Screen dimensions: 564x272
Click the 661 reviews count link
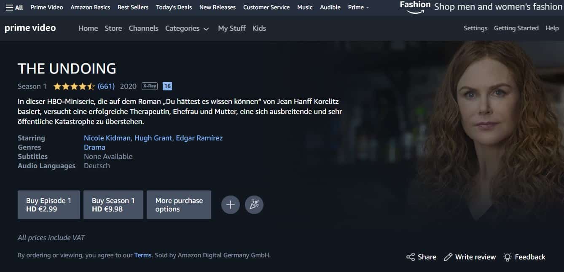click(106, 86)
